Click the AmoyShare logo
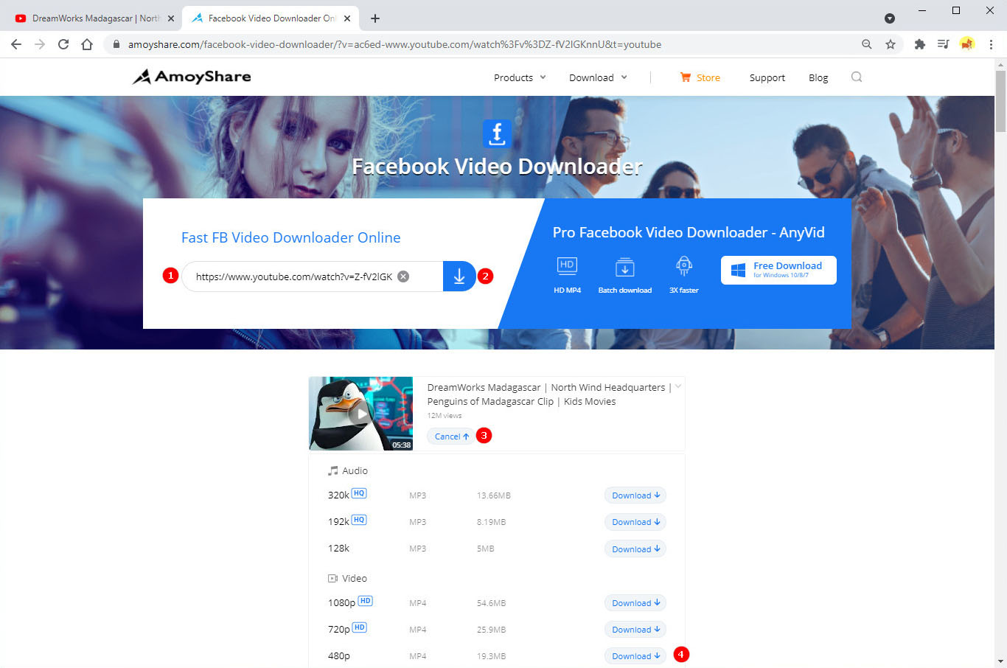 (192, 77)
